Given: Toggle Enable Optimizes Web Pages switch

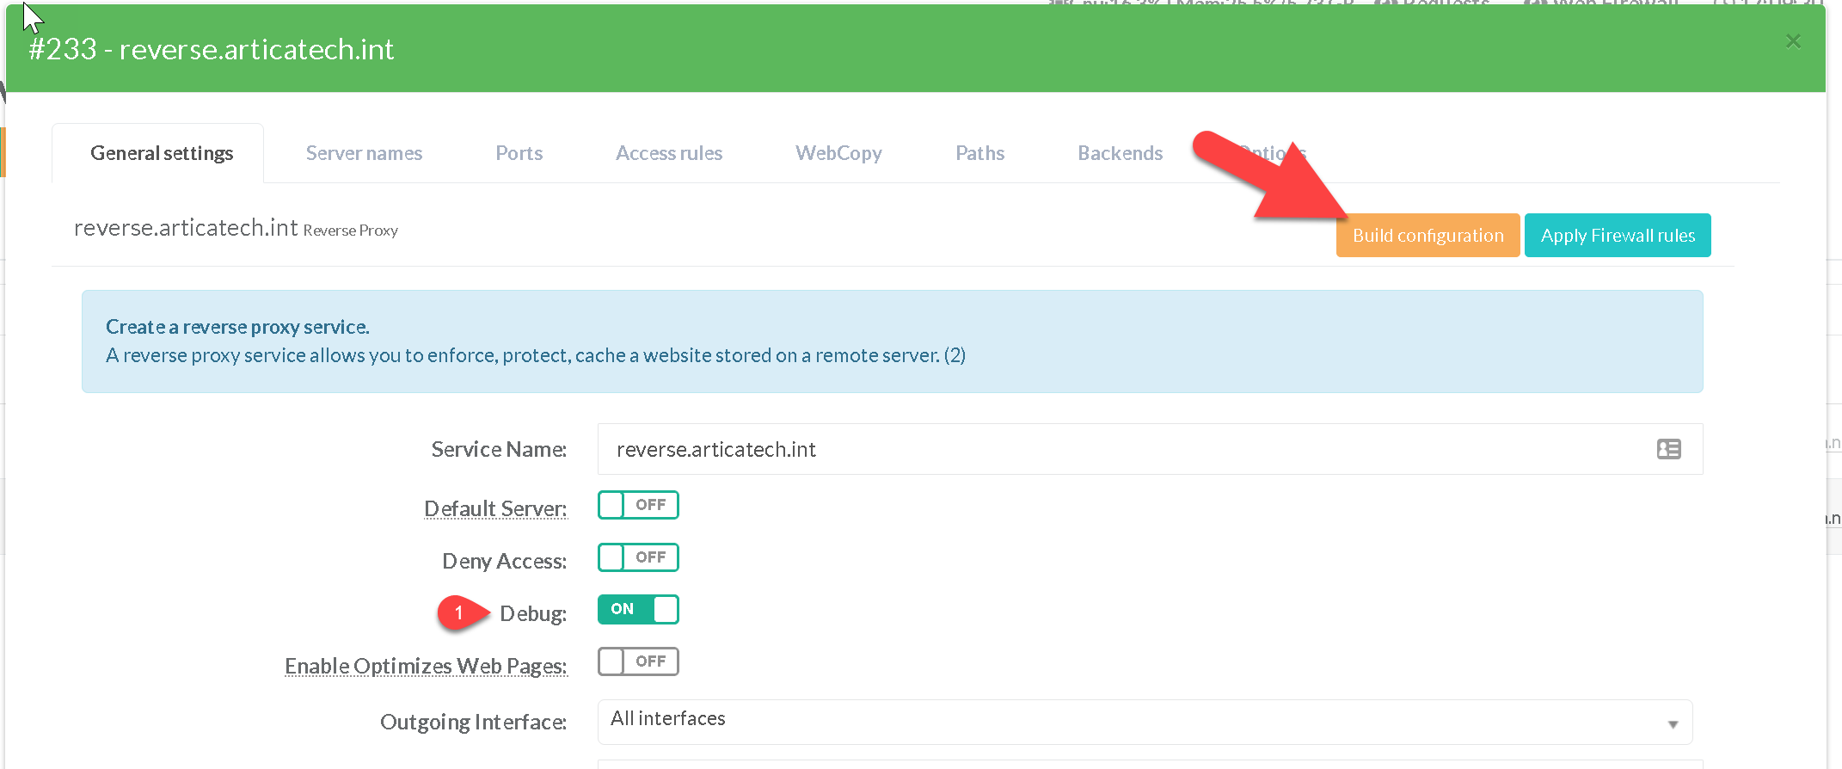Looking at the screenshot, I should point(638,661).
